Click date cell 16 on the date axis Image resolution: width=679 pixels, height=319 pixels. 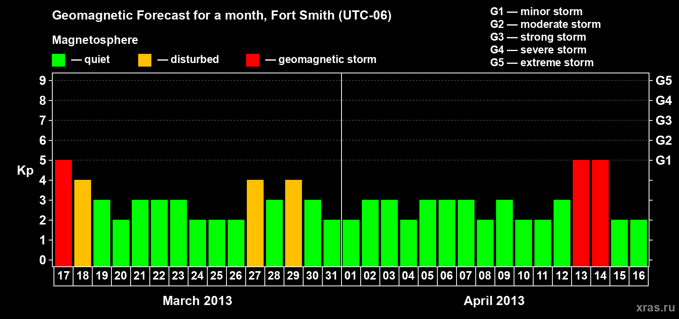[639, 276]
